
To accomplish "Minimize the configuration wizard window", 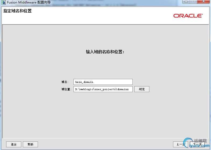I will click(186, 2).
